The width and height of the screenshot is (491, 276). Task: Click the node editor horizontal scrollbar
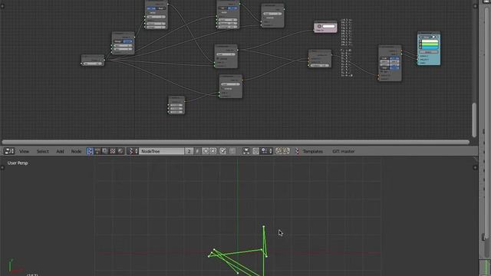click(236, 142)
